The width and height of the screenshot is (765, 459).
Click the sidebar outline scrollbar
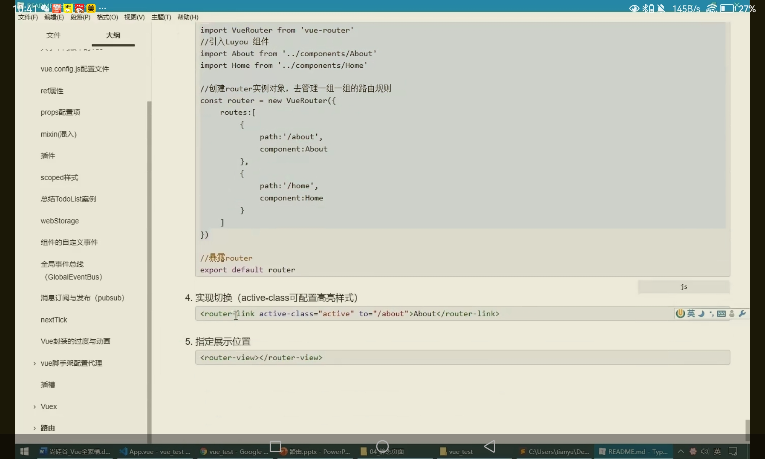[x=149, y=268]
